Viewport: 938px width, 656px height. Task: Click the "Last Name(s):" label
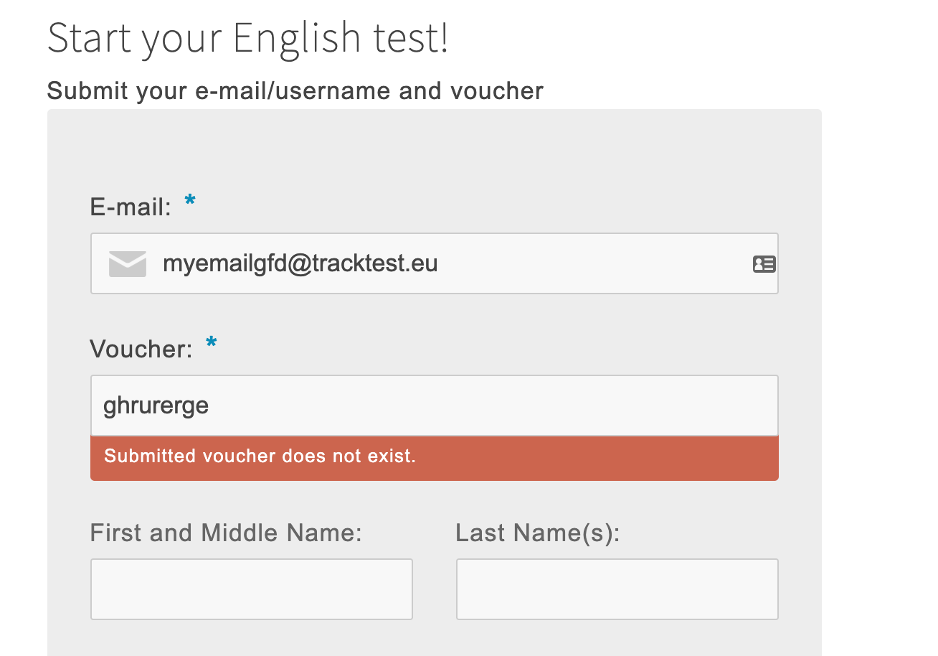point(538,533)
